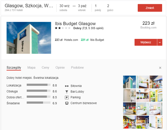Click the hotel star rating icons
Screen dimensions: 167x130
coord(62,28)
